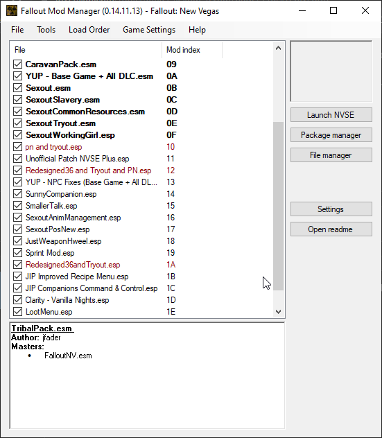Click mod index 0A value
This screenshot has width=382, height=438.
tap(172, 76)
